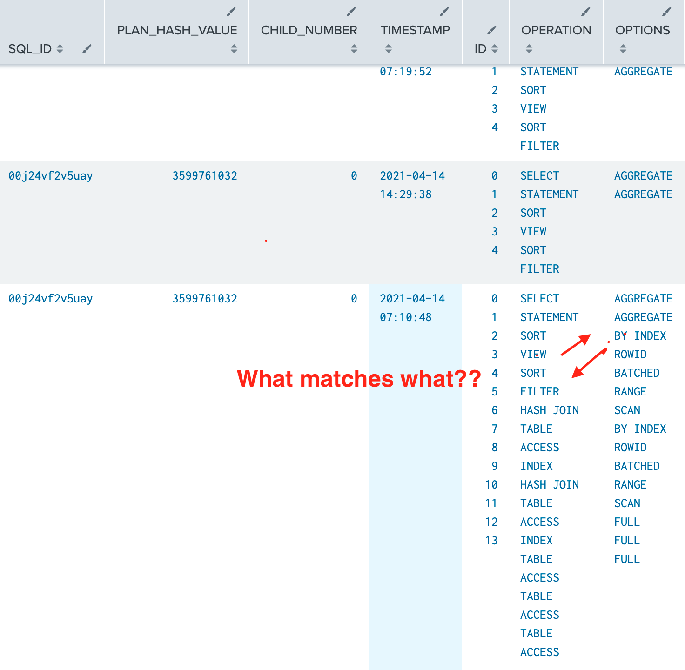This screenshot has height=670, width=685.
Task: Sort by PLAN_HASH_VALUE using sort arrows
Action: 234,49
